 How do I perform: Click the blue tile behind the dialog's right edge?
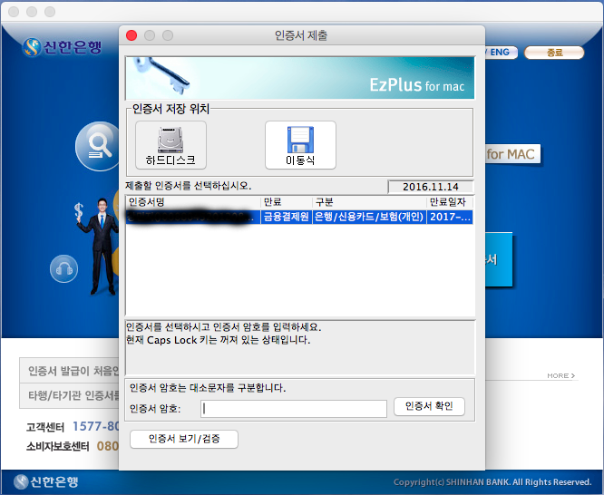pyautogui.click(x=499, y=259)
